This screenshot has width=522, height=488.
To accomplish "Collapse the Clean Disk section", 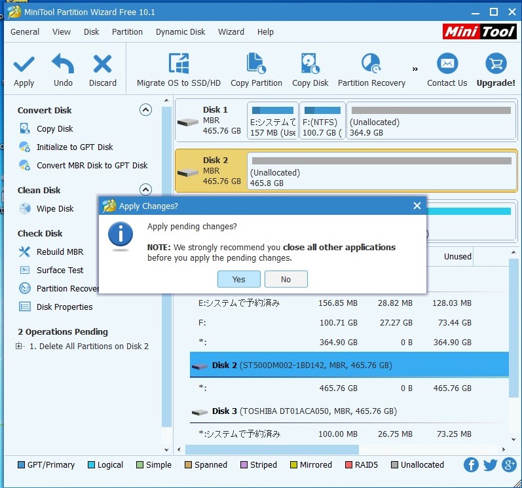I will click(145, 189).
